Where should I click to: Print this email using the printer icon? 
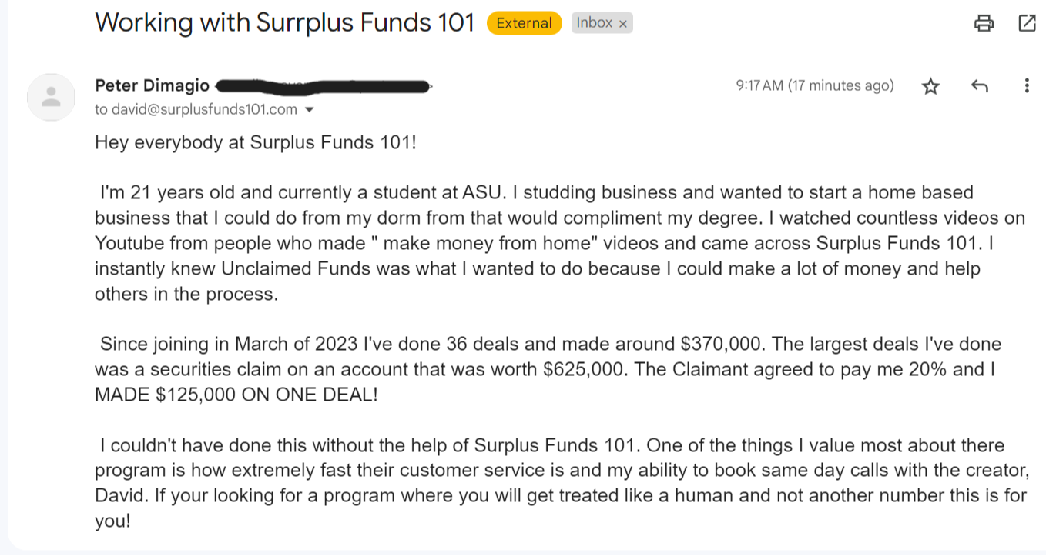[984, 24]
